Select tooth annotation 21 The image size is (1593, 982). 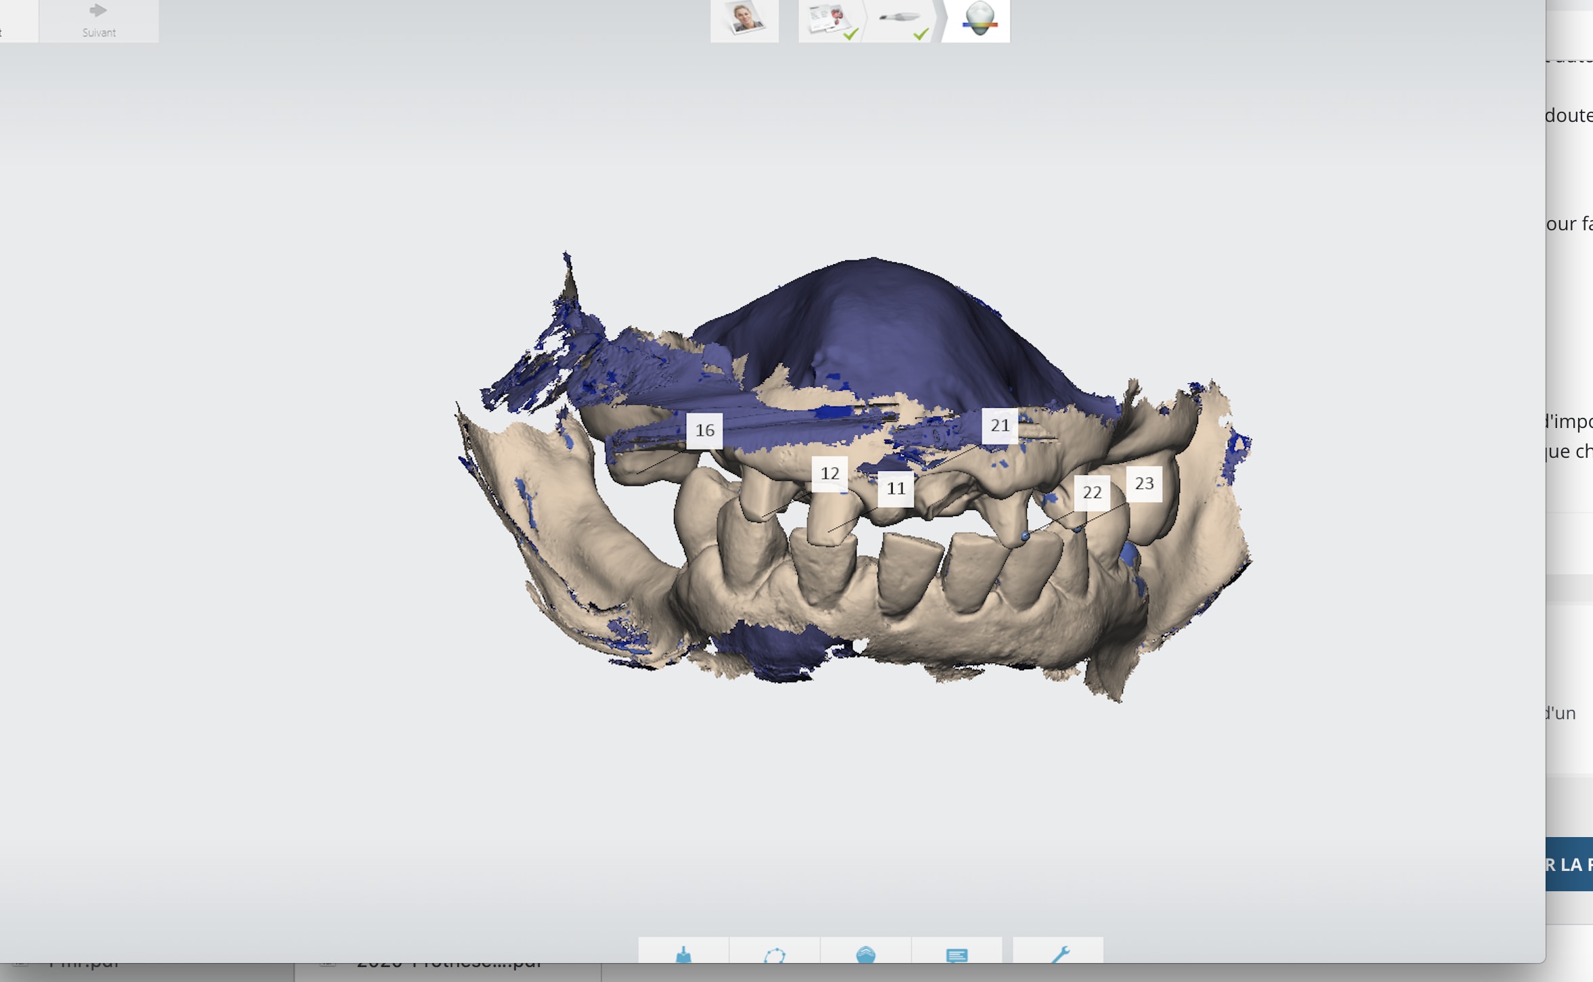point(1000,426)
